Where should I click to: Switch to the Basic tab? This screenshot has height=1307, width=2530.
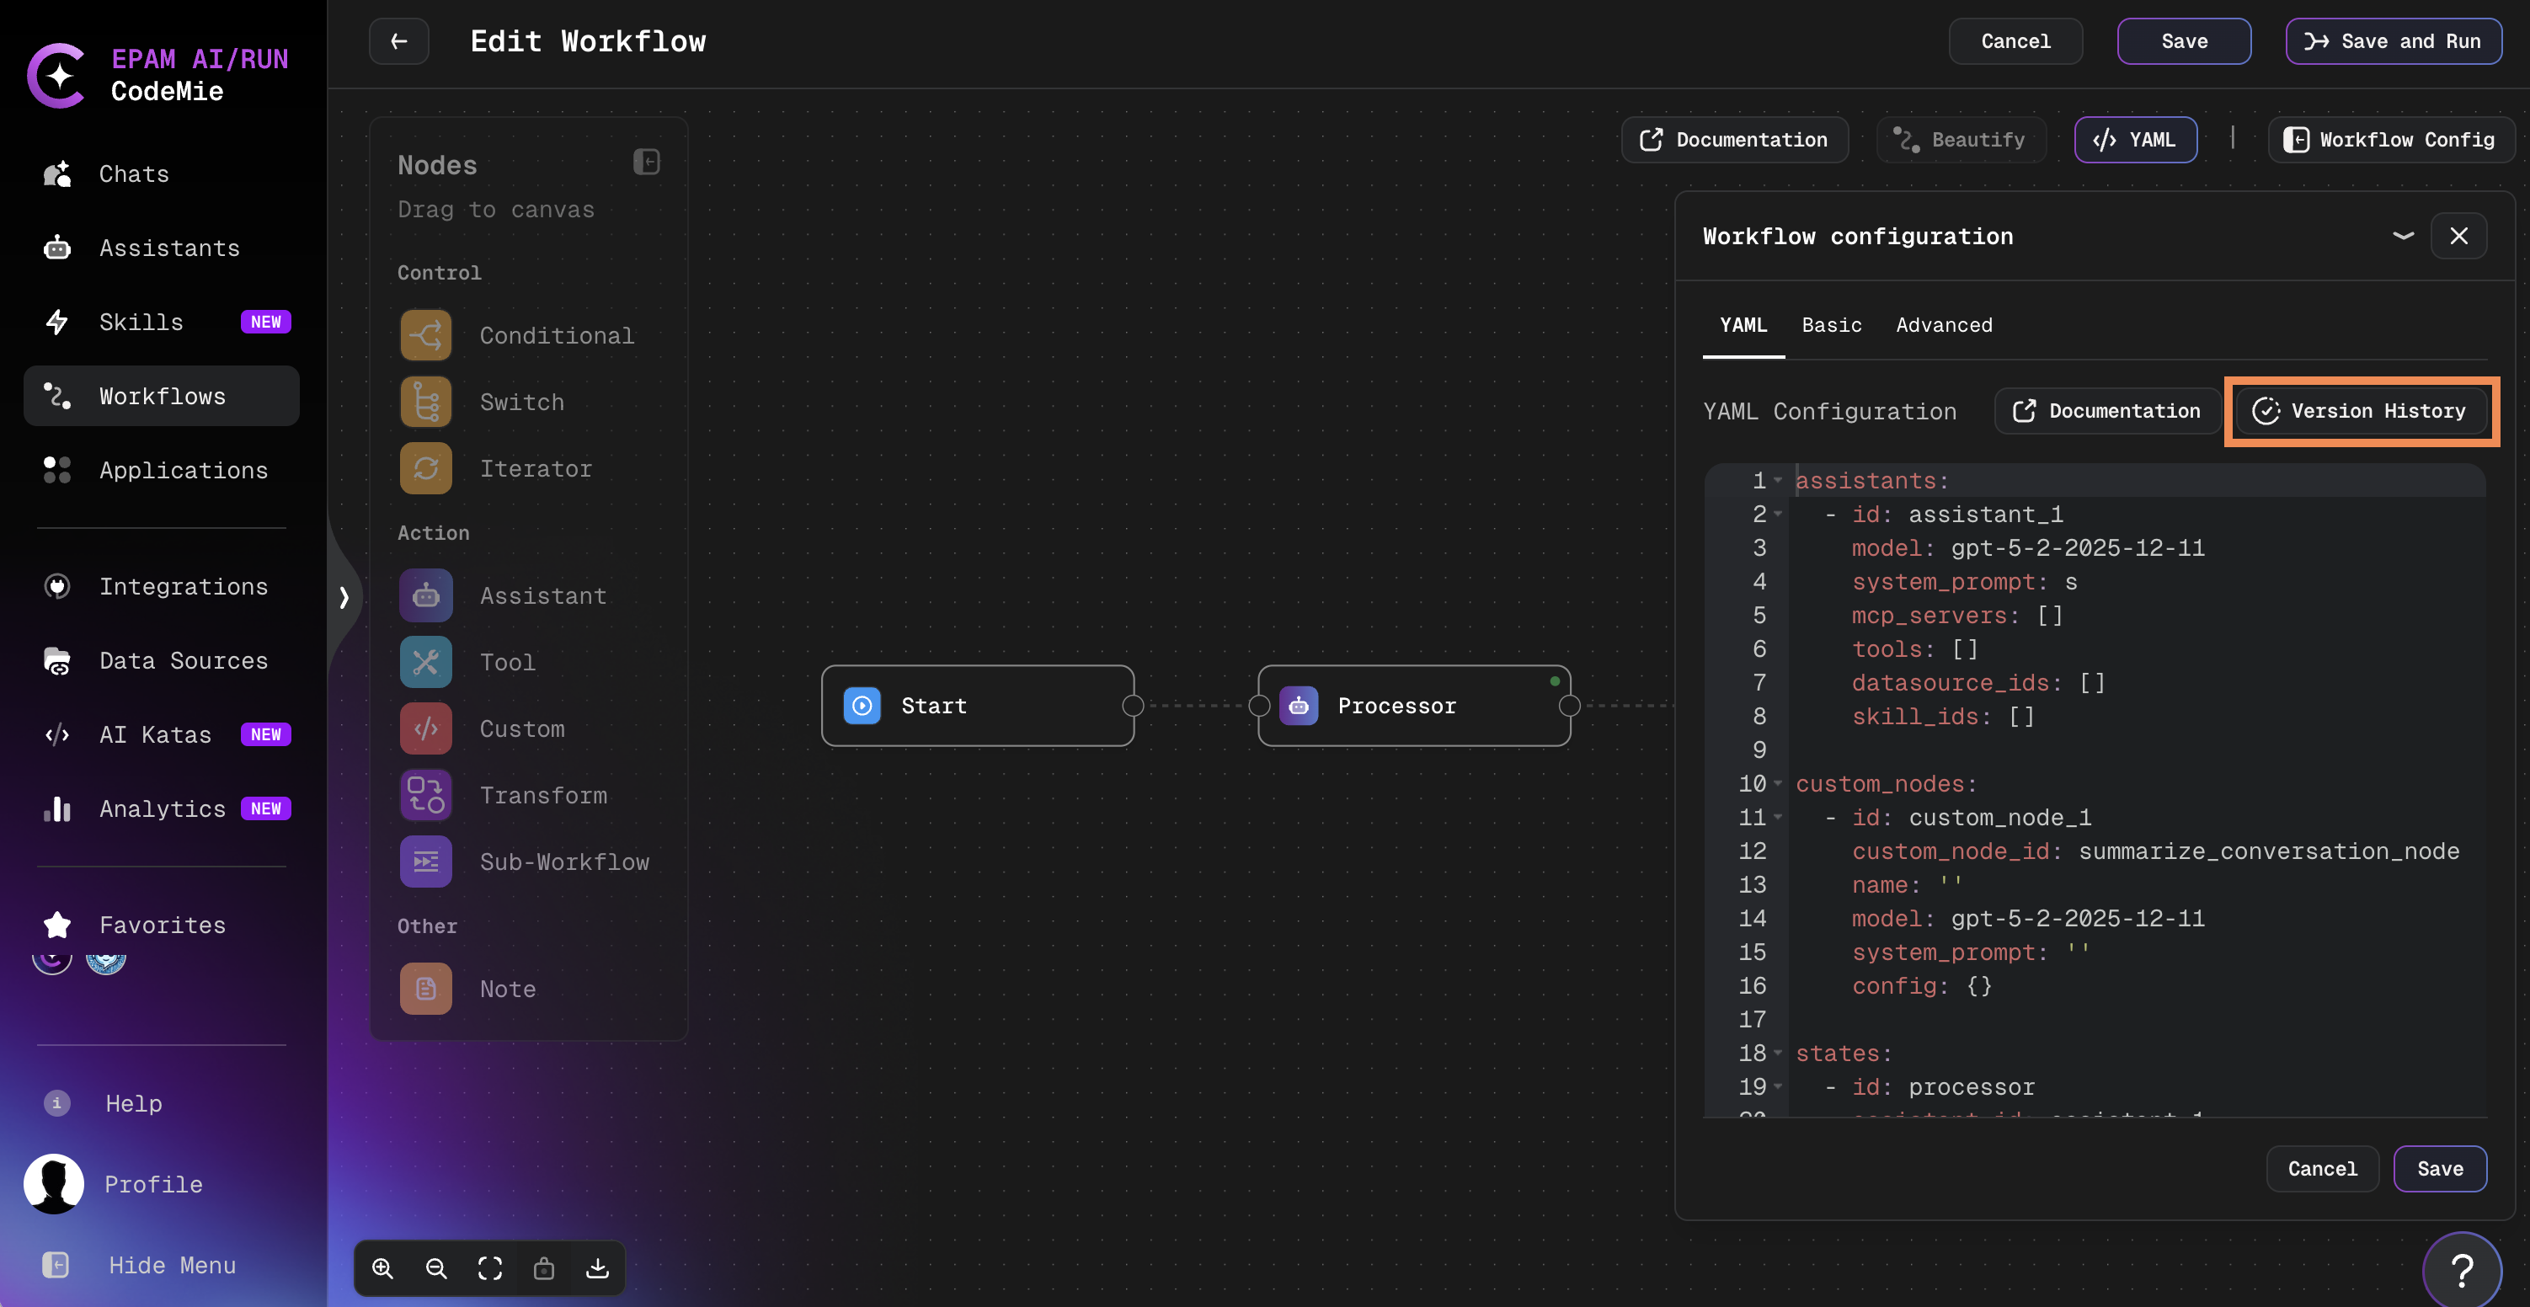pos(1832,325)
